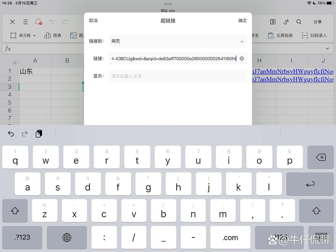Screen dimensions: 336x252
Task: Tap the cloud sync error icon
Action: pyautogui.click(x=38, y=22)
